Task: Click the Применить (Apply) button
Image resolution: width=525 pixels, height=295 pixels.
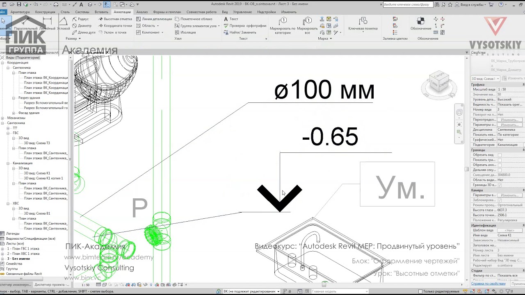Action: [518, 284]
